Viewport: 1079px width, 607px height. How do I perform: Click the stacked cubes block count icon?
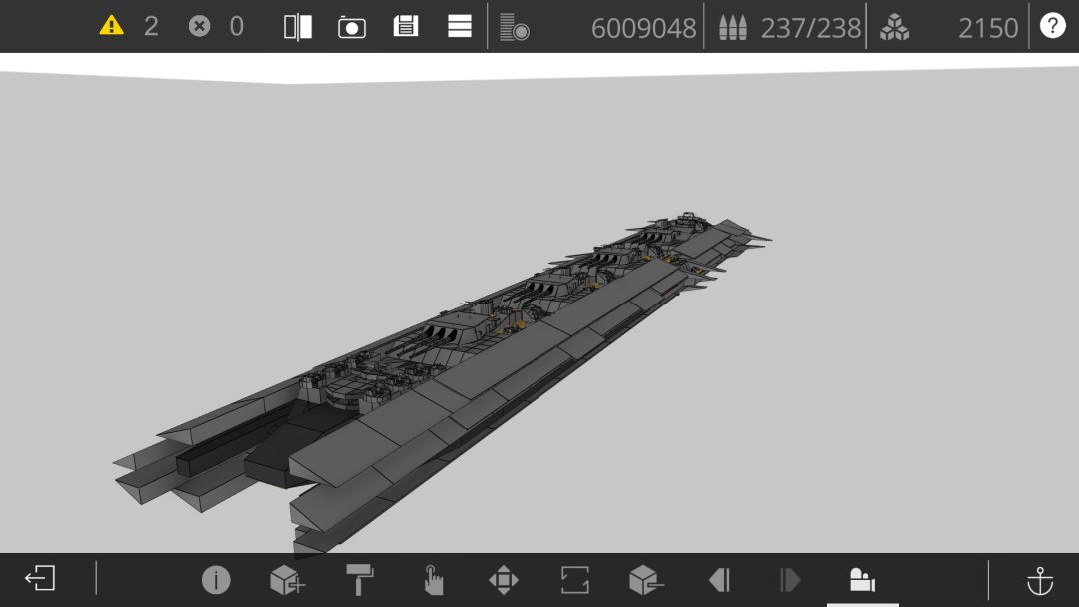click(894, 28)
